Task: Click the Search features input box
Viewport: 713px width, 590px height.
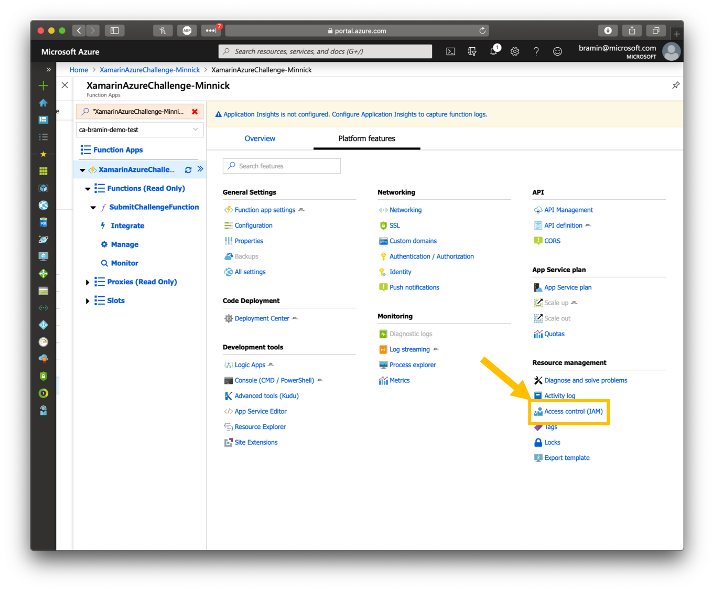Action: [282, 166]
